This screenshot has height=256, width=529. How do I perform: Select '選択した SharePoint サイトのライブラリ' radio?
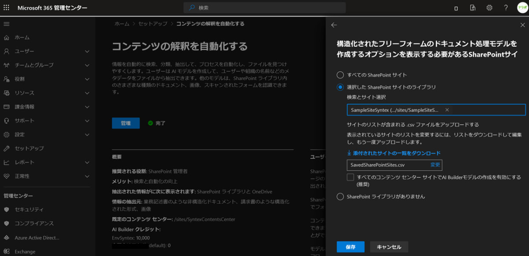click(340, 87)
